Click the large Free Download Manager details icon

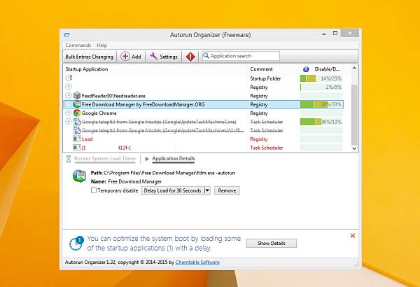[x=79, y=176]
